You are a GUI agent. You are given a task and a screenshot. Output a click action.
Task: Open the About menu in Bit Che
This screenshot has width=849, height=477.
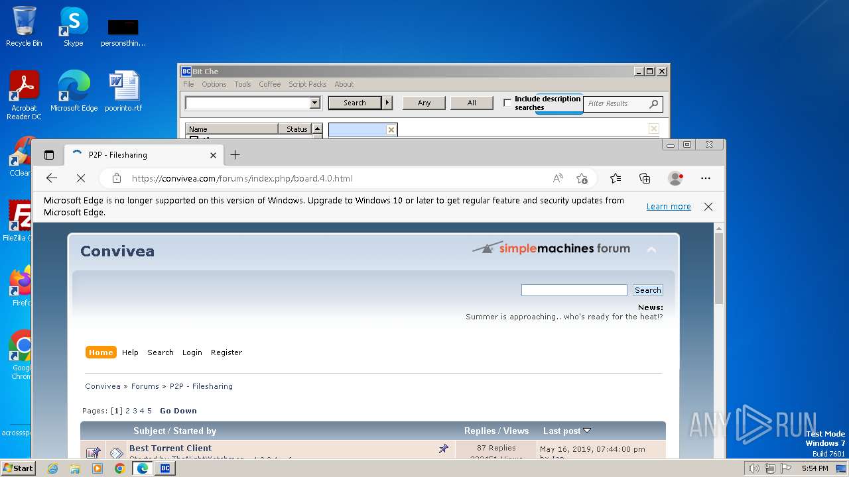click(344, 84)
